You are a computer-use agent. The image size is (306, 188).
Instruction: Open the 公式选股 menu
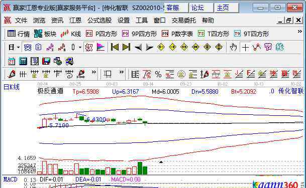[x=99, y=20]
